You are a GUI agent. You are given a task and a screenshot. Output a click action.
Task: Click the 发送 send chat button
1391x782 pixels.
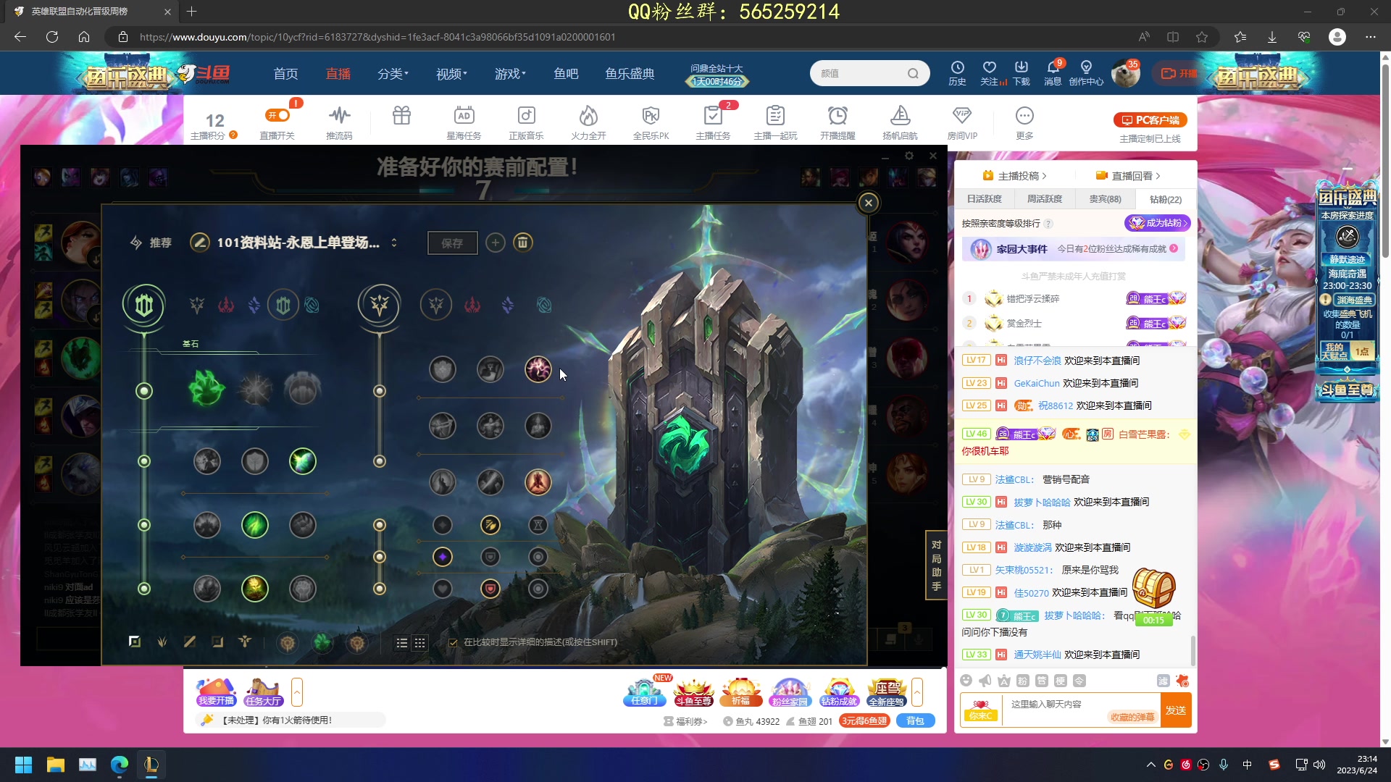(1176, 710)
